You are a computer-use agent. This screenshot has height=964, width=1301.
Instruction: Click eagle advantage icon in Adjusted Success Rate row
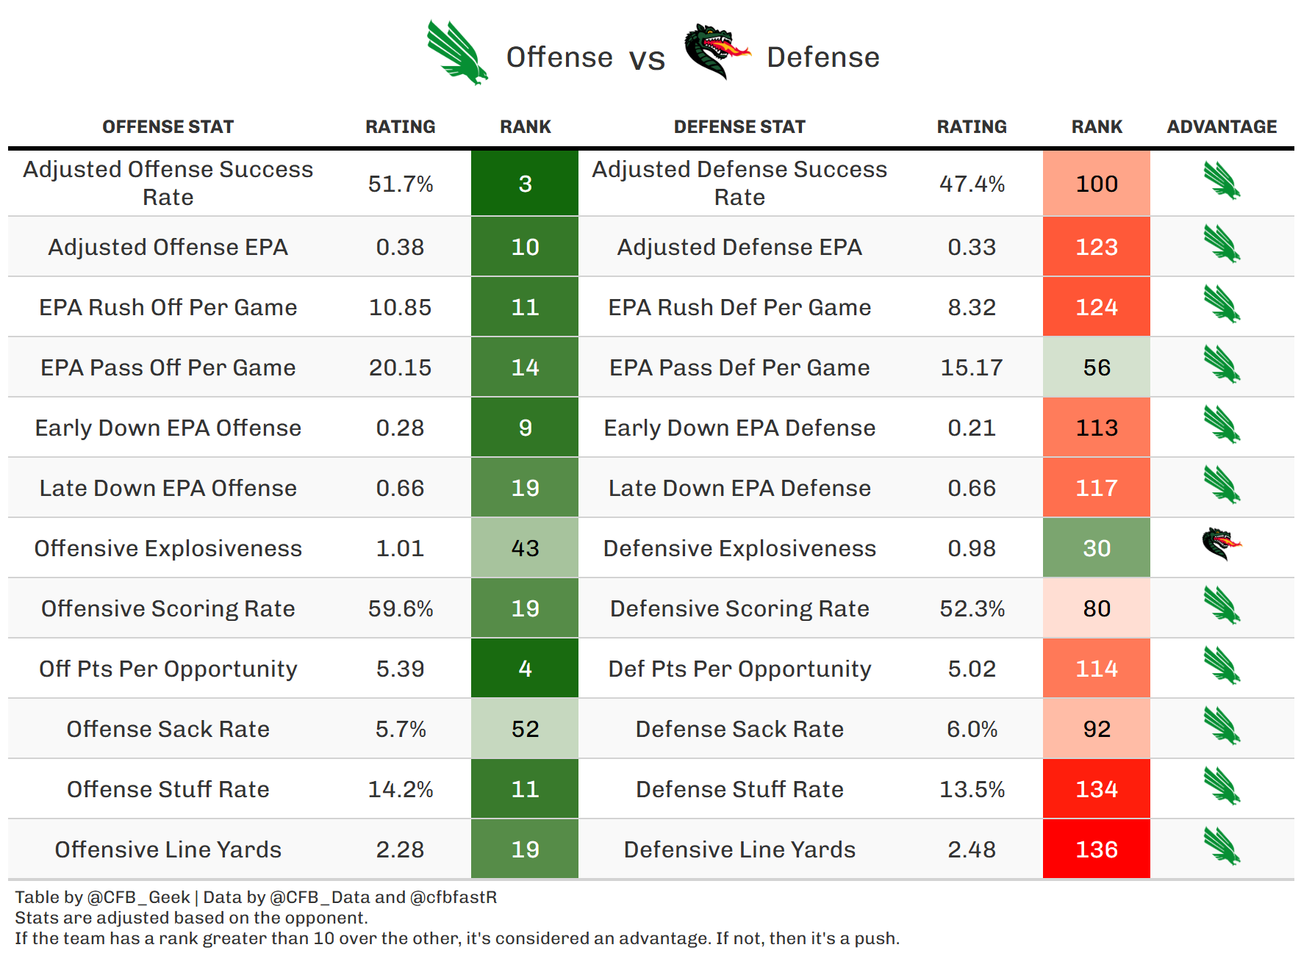coord(1222,181)
